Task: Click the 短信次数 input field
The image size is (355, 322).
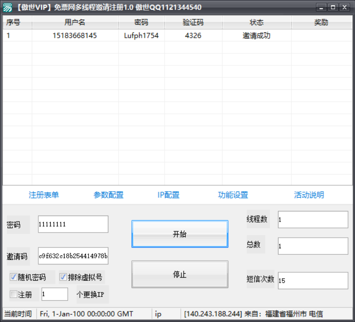Action: click(x=313, y=281)
